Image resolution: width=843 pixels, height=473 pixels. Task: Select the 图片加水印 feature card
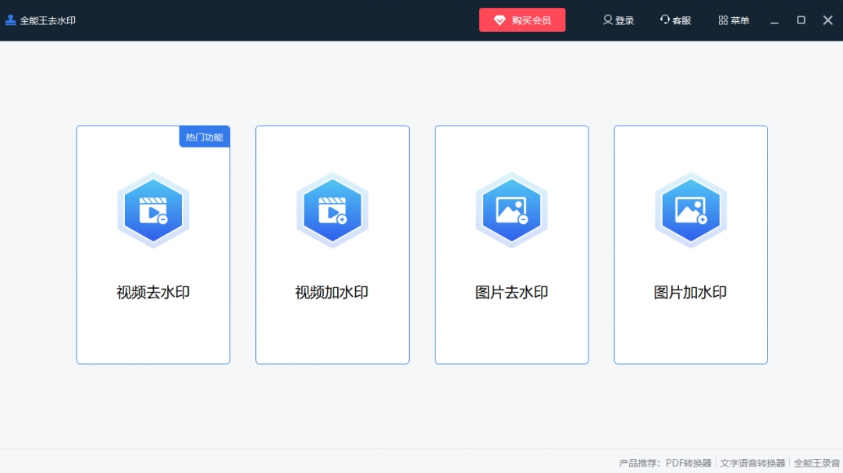[x=691, y=244]
